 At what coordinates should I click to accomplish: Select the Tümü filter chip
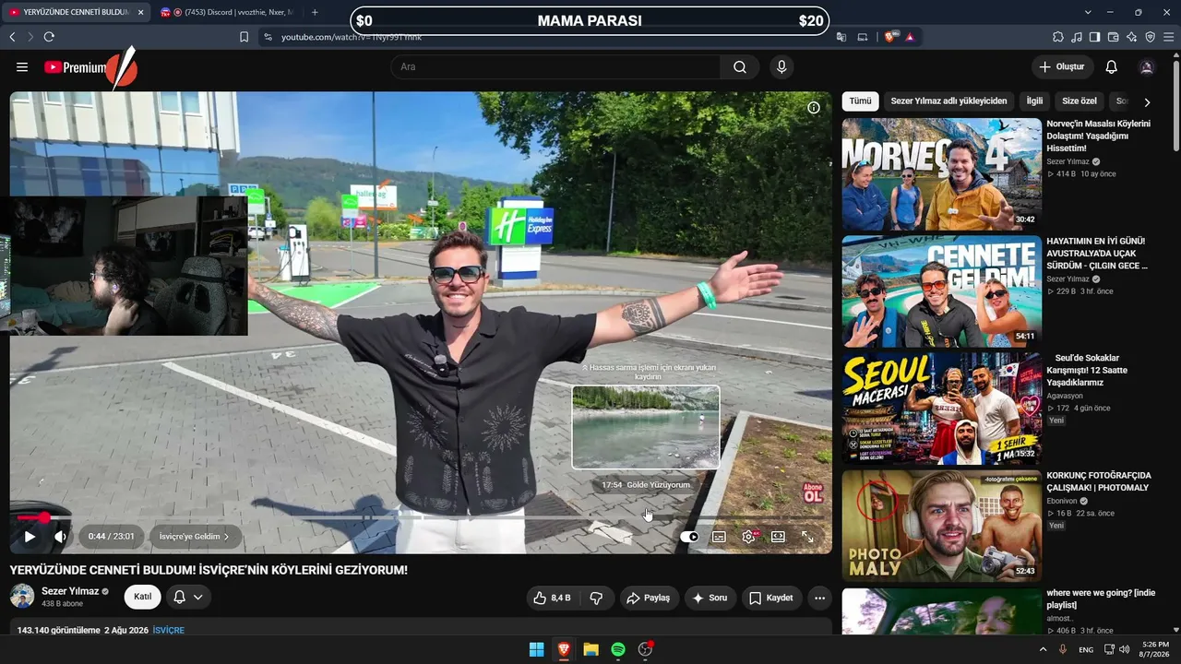(x=861, y=101)
